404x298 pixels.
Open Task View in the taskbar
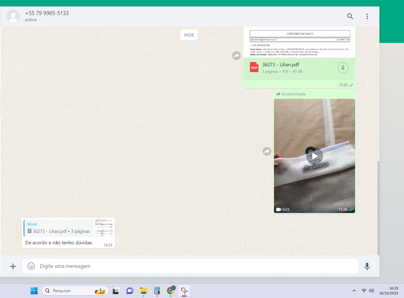click(x=116, y=291)
